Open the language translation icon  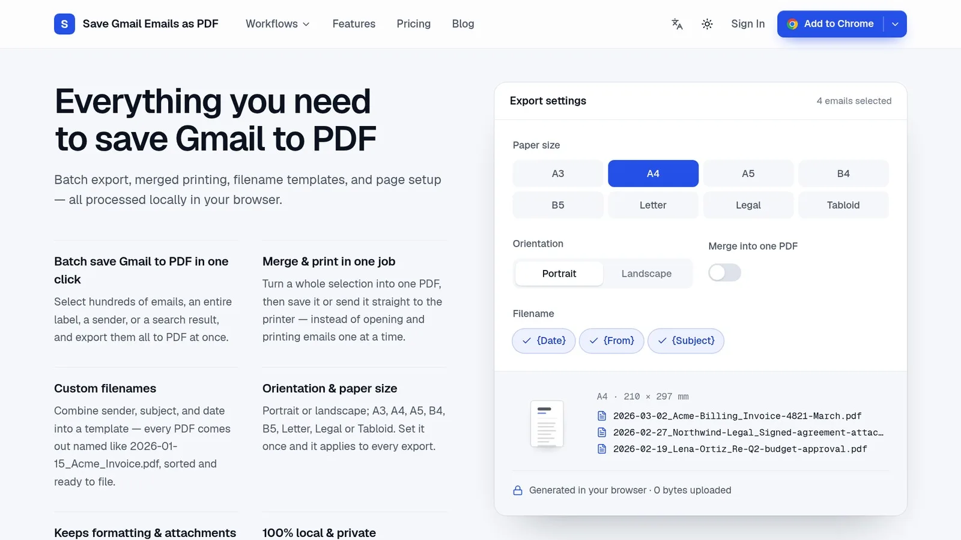677,24
